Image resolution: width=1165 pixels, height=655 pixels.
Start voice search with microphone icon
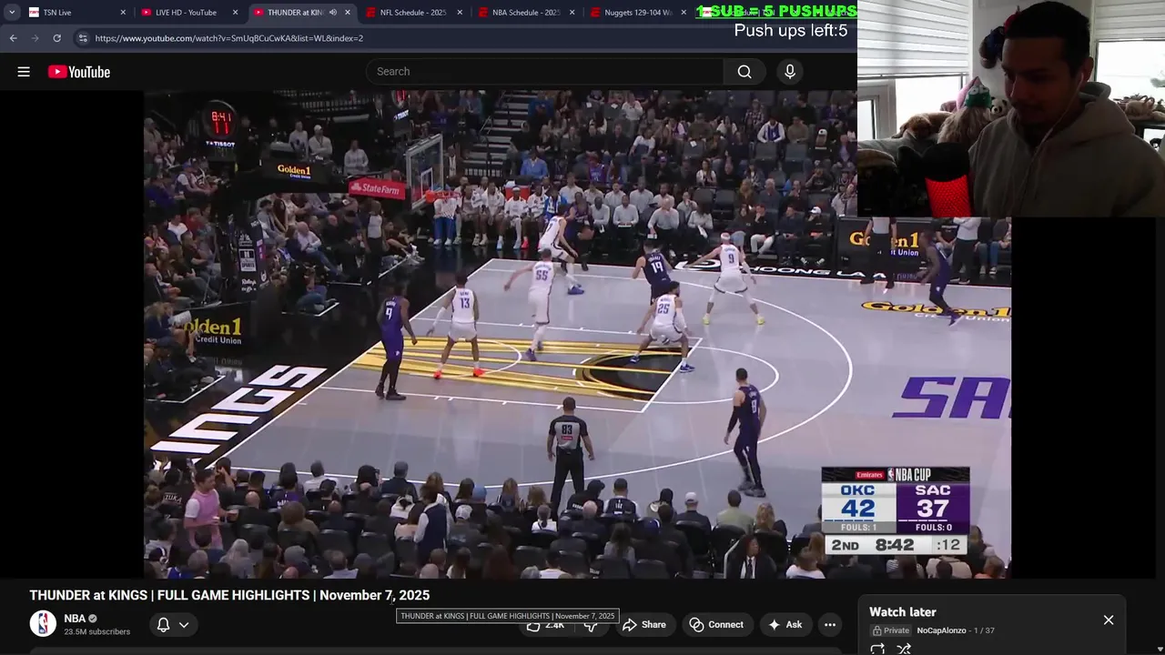[790, 72]
